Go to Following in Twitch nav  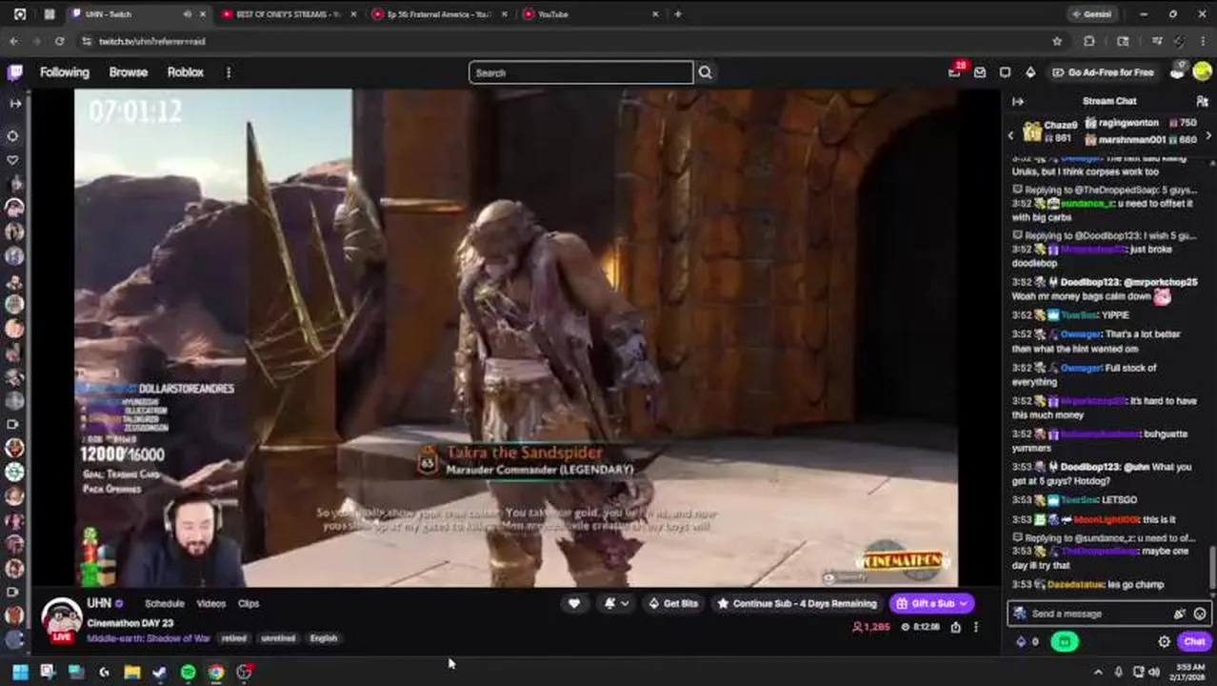tap(64, 72)
